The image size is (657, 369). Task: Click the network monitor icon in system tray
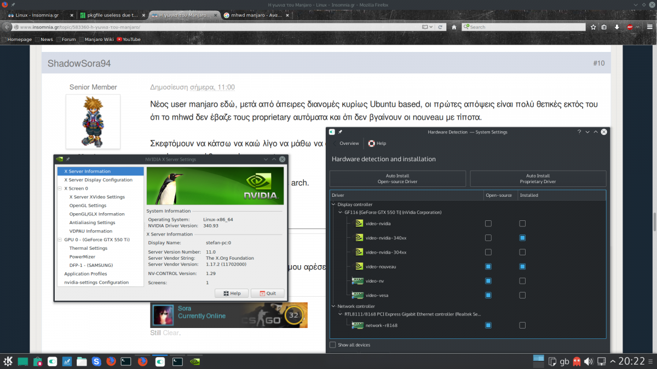[x=601, y=361]
